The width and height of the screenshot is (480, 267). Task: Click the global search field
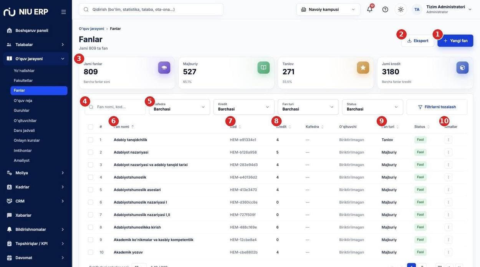pyautogui.click(x=151, y=9)
